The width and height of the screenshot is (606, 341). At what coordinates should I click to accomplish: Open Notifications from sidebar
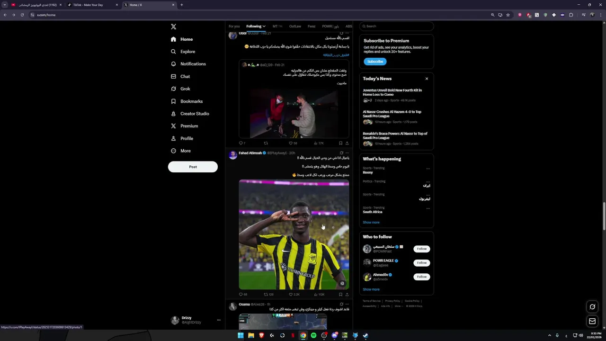coord(188,64)
